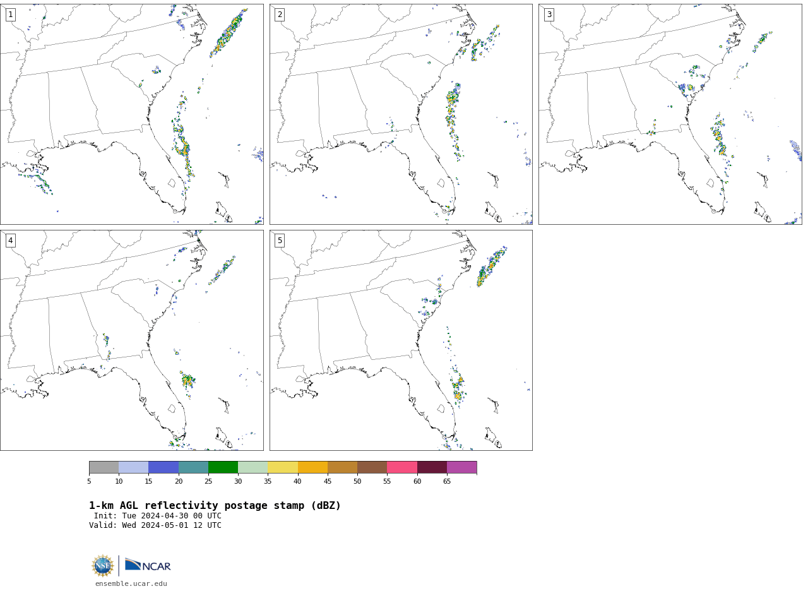Open ensemble member 5 map panel
The height and width of the screenshot is (591, 808).
coord(401,340)
